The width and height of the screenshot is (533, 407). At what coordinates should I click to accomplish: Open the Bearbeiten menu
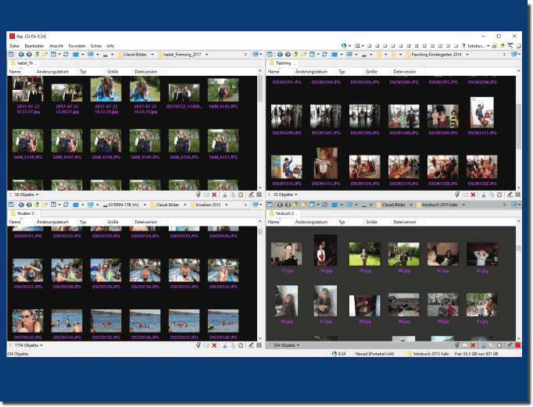click(34, 46)
